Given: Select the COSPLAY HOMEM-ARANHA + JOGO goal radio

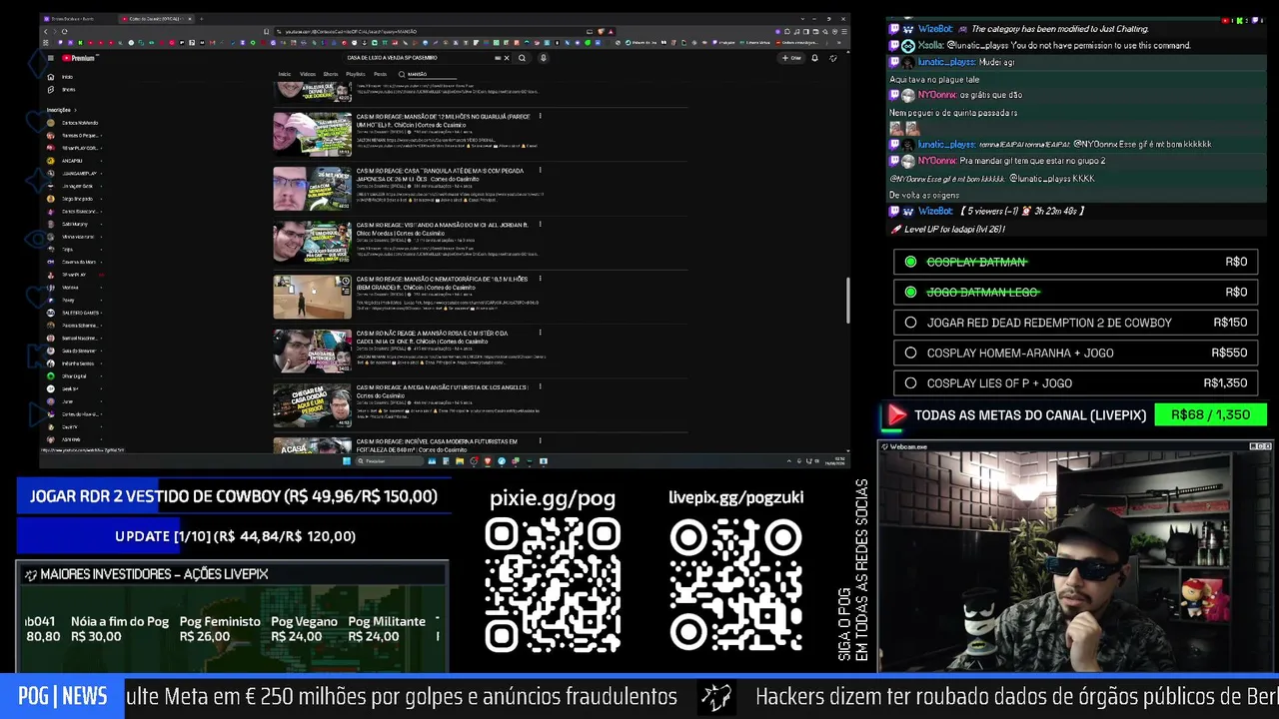Looking at the screenshot, I should (910, 353).
